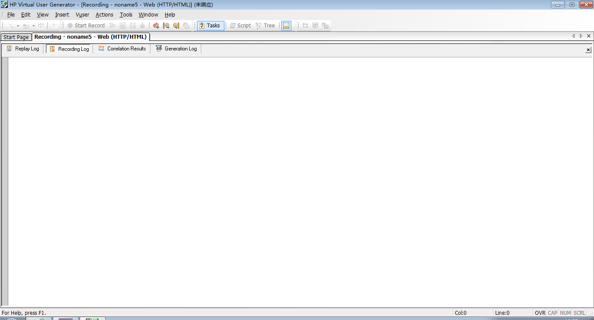
Task: Expand the arrow beside the New Script icon
Action: 18,26
